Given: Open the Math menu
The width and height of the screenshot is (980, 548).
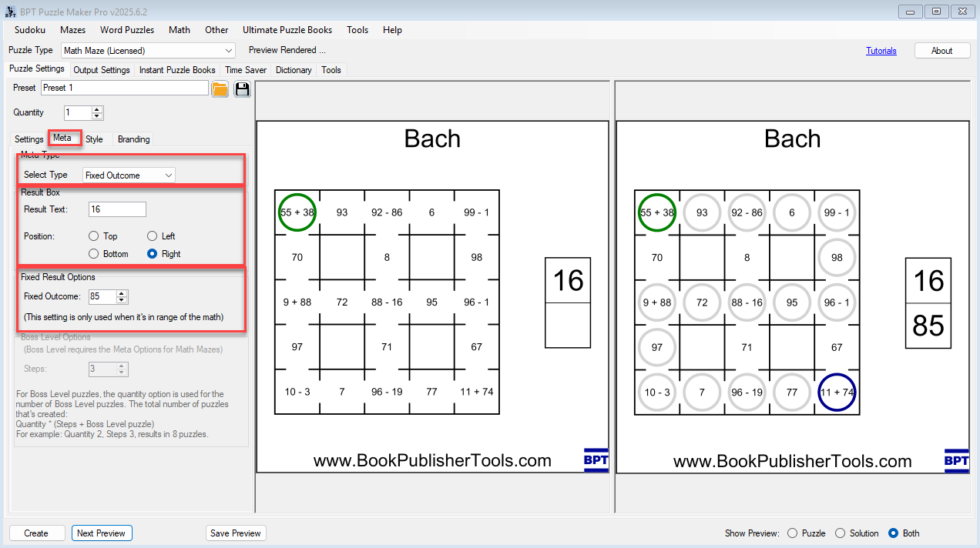Looking at the screenshot, I should pyautogui.click(x=179, y=30).
